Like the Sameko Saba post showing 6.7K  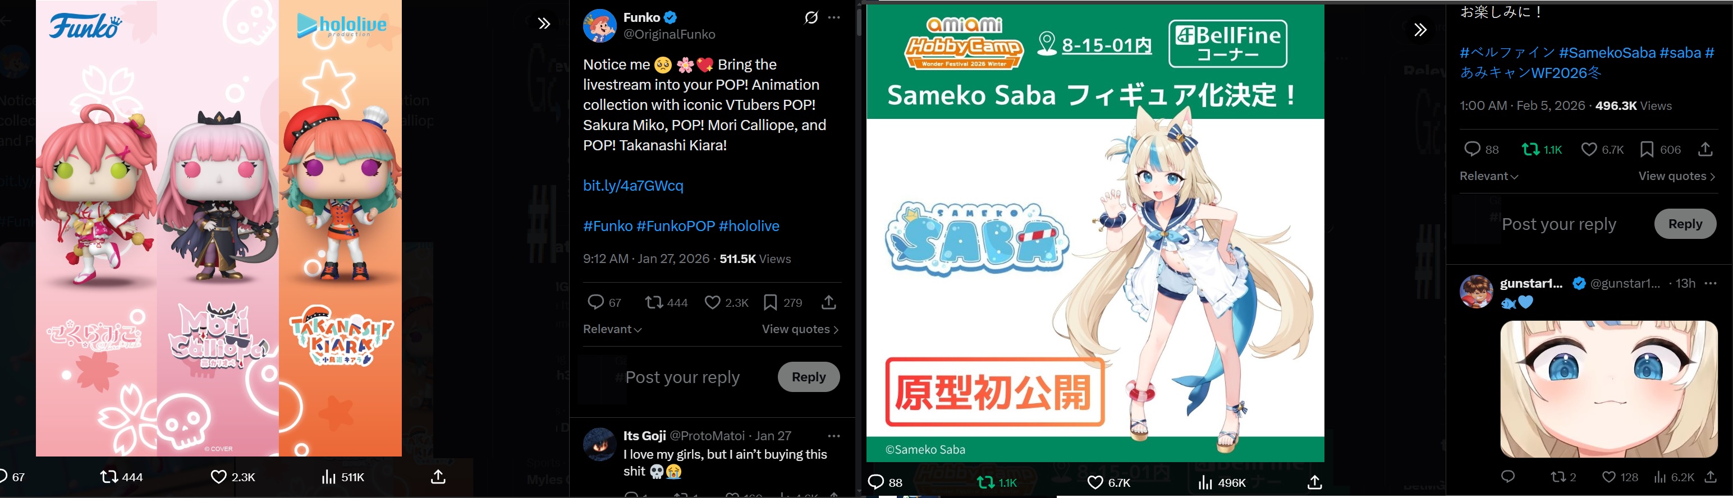click(1602, 149)
